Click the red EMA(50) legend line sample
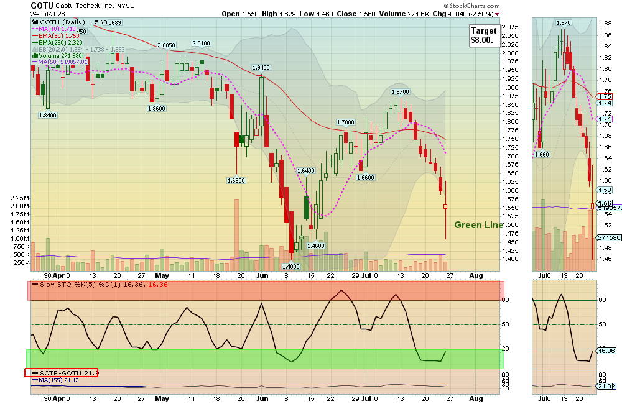The height and width of the screenshot is (404, 622). click(35, 35)
